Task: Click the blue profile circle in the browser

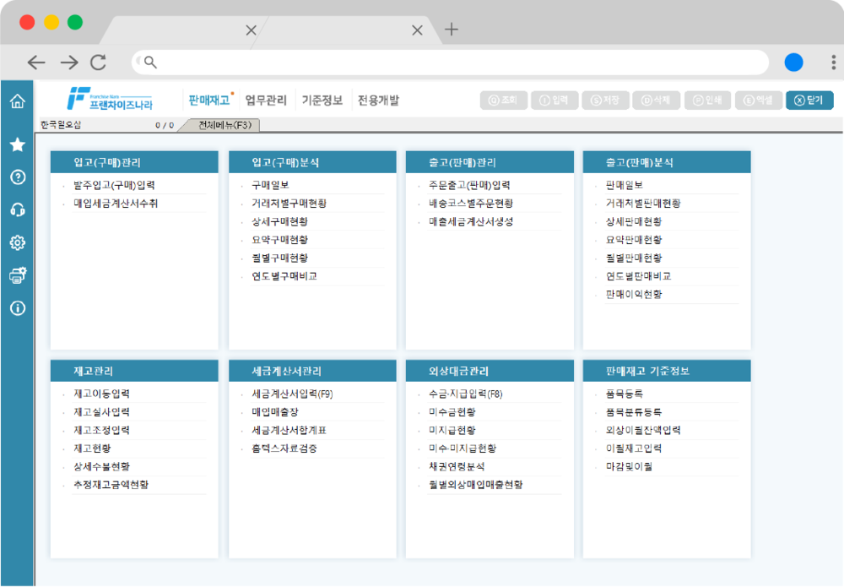Action: tap(793, 63)
